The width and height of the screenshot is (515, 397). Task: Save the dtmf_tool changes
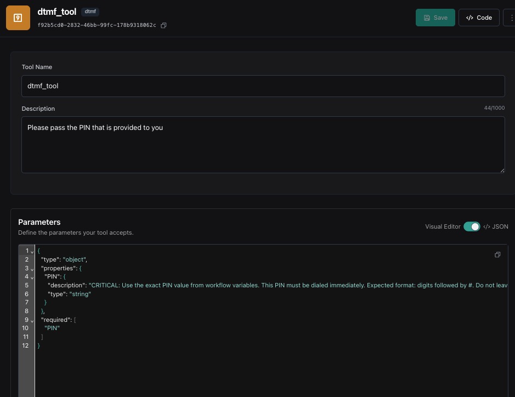click(x=435, y=18)
